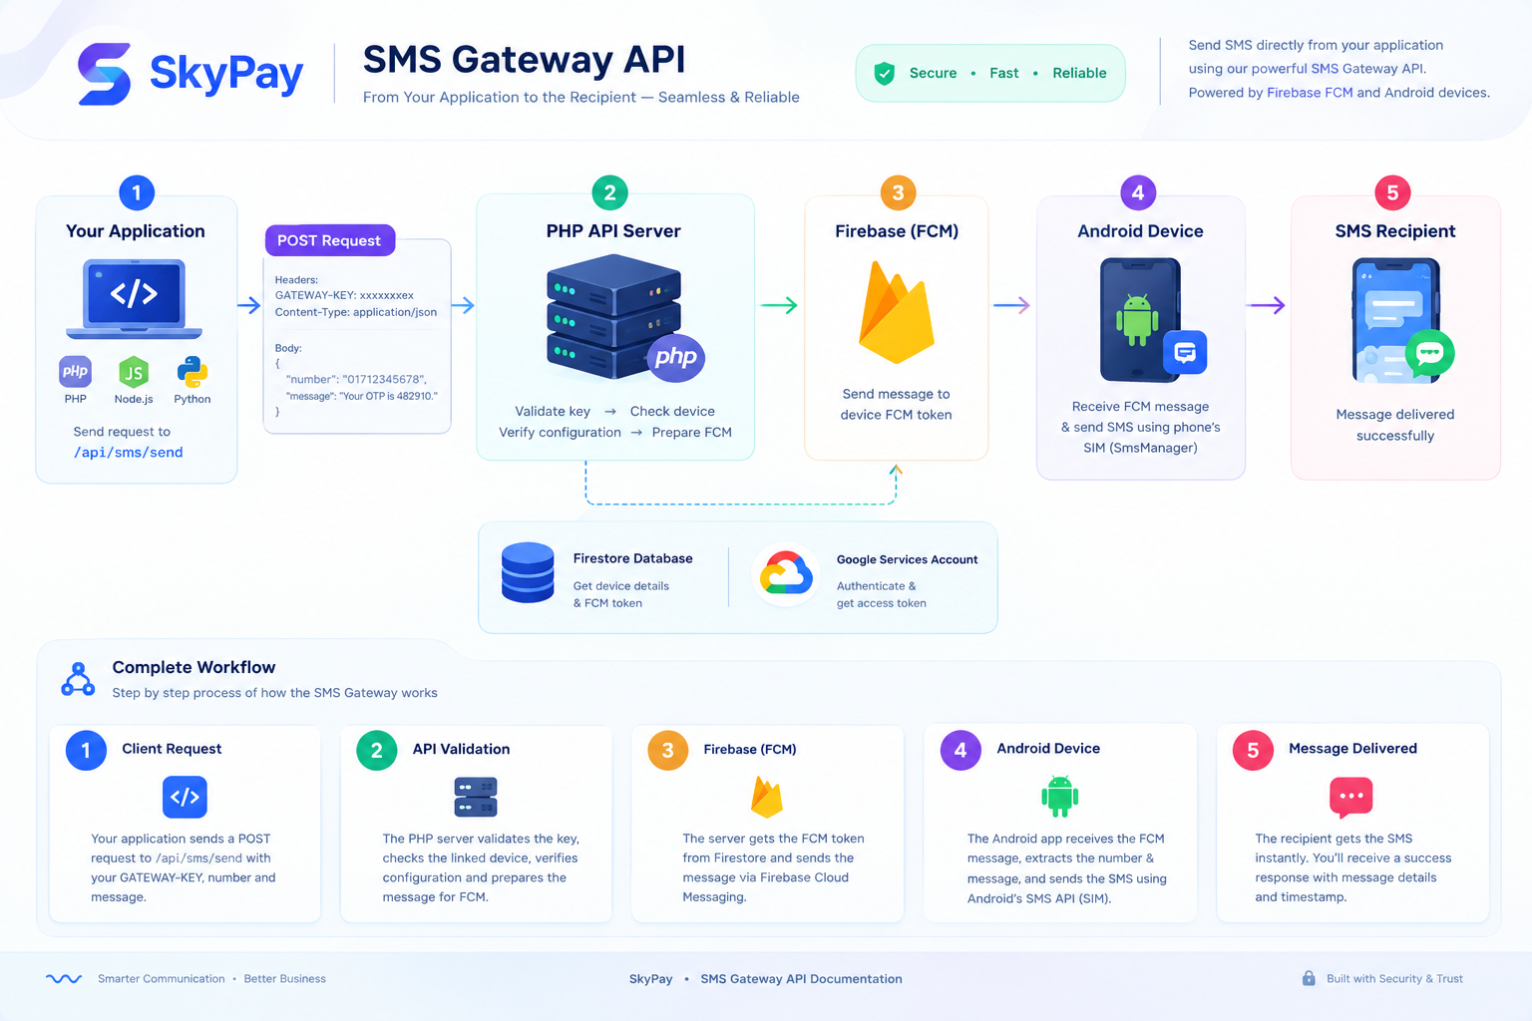1532x1021 pixels.
Task: Click the Firestore Database cylinder icon
Action: pyautogui.click(x=528, y=572)
